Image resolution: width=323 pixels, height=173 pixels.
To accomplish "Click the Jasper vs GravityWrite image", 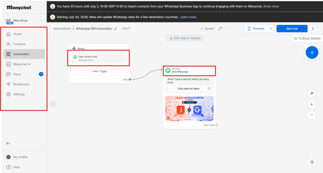I will pos(189,109).
